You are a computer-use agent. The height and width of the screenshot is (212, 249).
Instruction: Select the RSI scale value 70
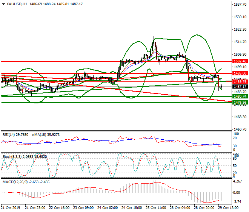point(235,138)
